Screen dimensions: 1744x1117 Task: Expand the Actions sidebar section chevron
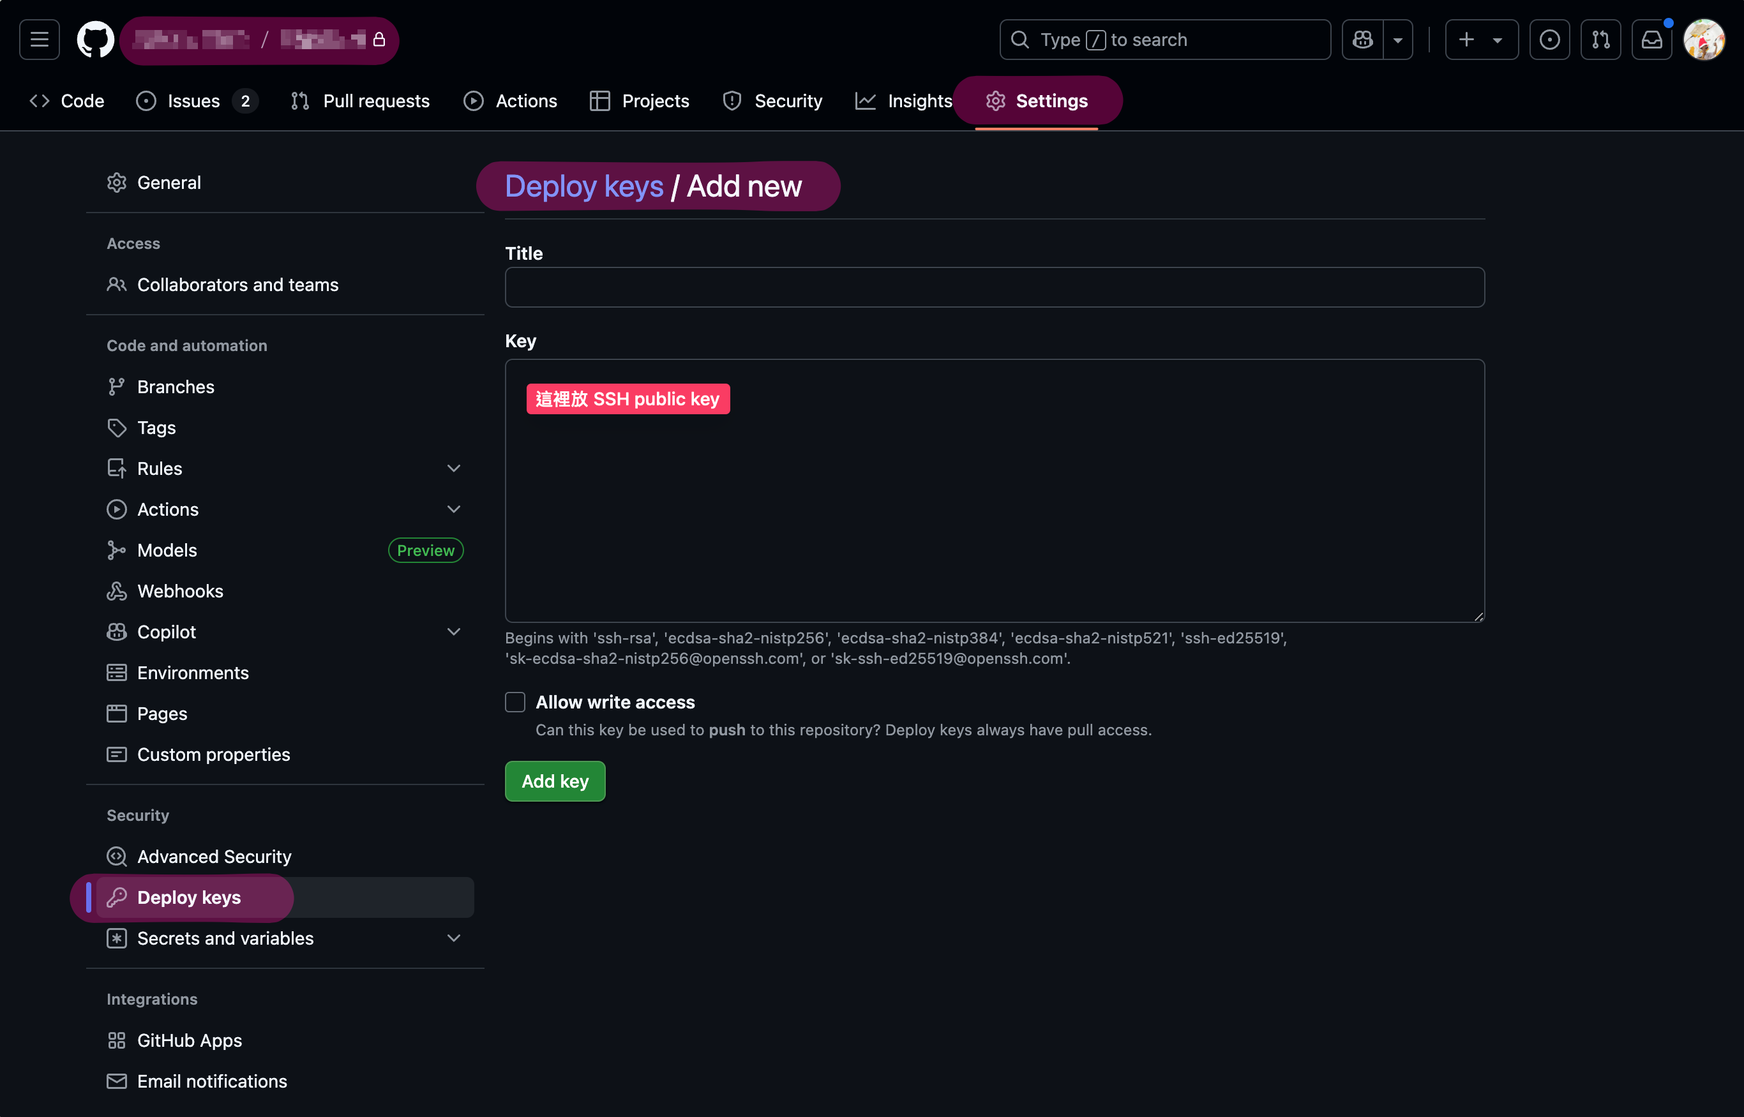[x=454, y=509]
